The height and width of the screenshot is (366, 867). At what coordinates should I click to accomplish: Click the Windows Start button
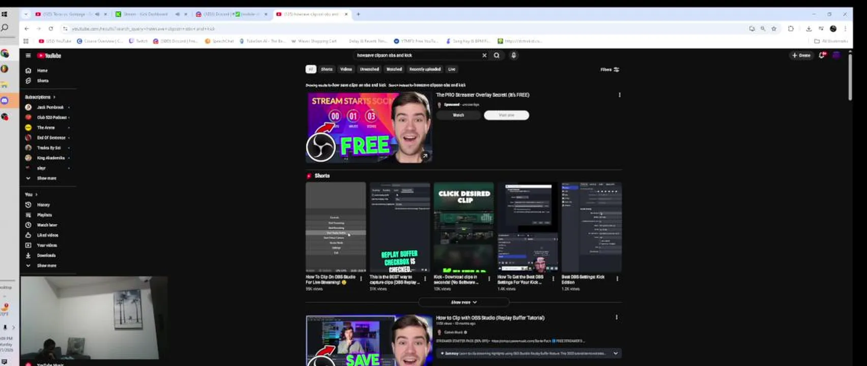(x=5, y=14)
